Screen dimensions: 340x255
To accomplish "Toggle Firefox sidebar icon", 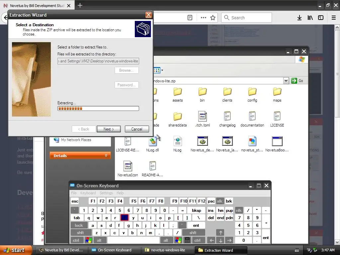I will 321,18.
